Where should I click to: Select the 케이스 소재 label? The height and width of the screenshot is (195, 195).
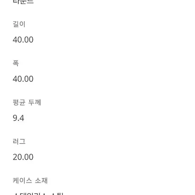click(30, 181)
